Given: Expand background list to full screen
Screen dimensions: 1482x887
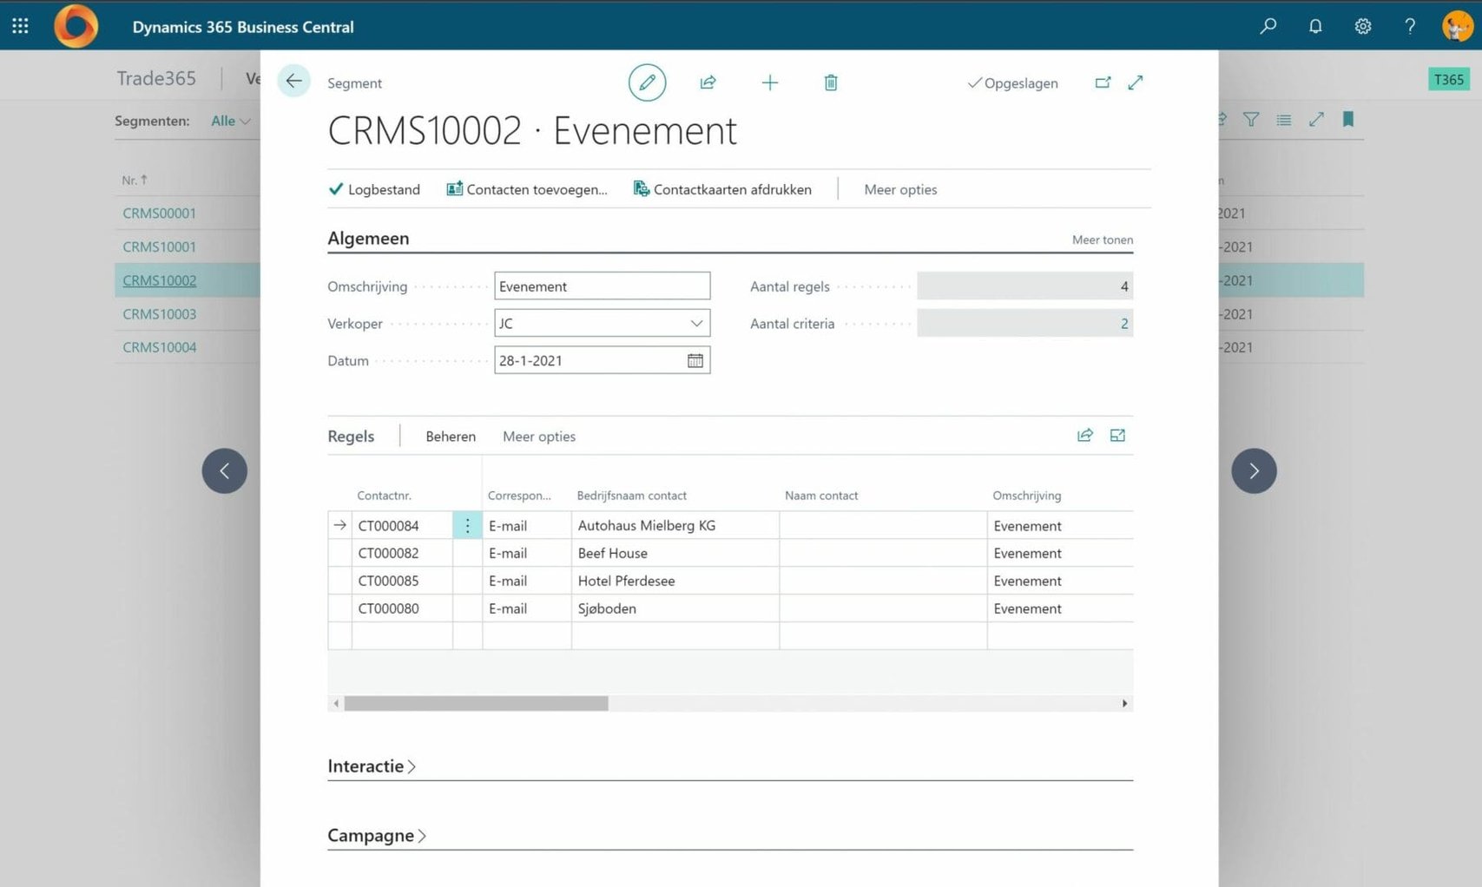Looking at the screenshot, I should coord(1316,120).
